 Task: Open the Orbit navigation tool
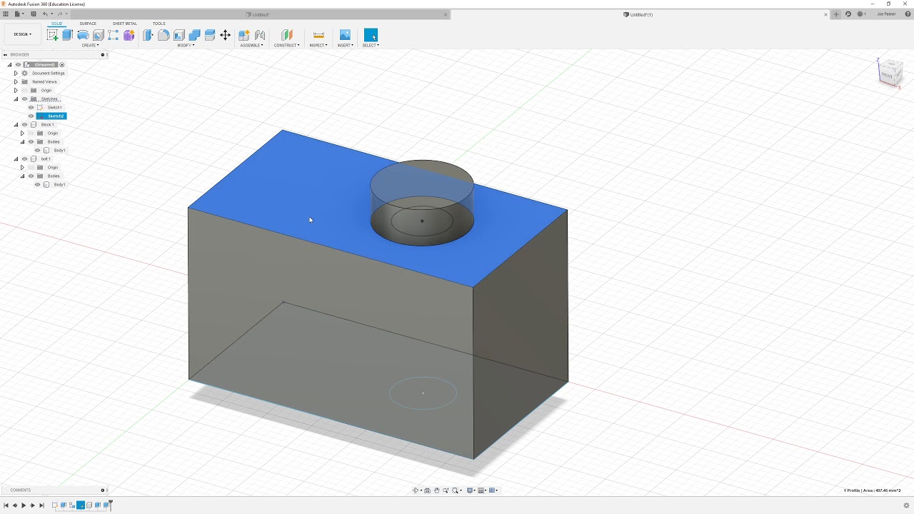pyautogui.click(x=416, y=490)
